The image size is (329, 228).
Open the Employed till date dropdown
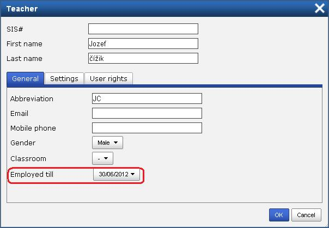[x=117, y=174]
